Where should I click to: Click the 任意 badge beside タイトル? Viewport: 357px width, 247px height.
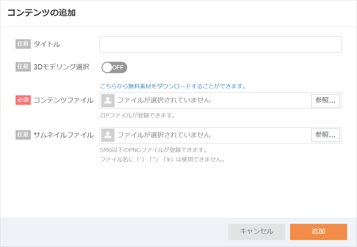click(x=23, y=44)
